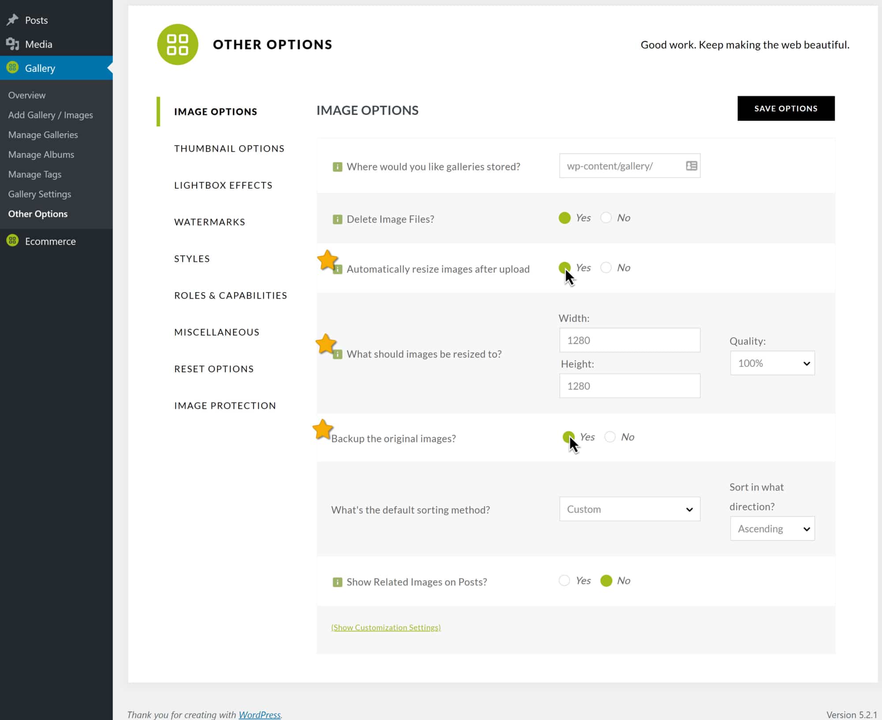Click info icon beside Automatically resize images
This screenshot has height=720, width=882.
point(338,269)
